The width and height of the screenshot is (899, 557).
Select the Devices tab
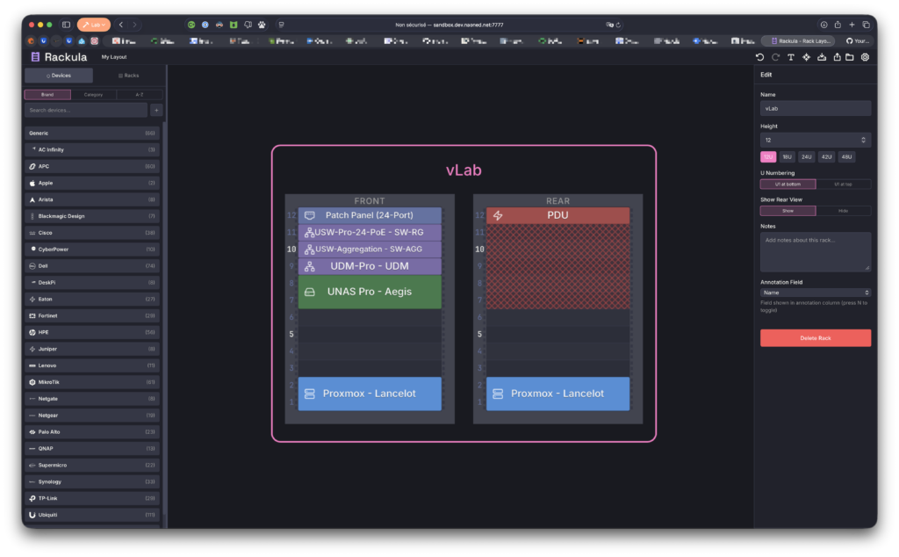58,76
